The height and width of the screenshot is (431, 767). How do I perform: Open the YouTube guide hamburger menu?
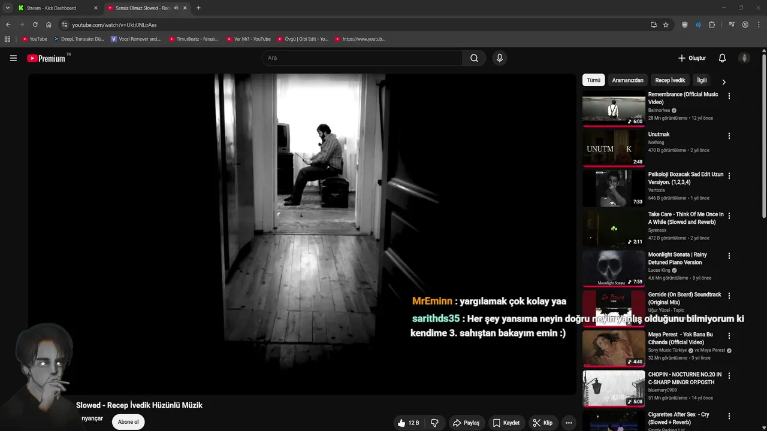click(13, 58)
